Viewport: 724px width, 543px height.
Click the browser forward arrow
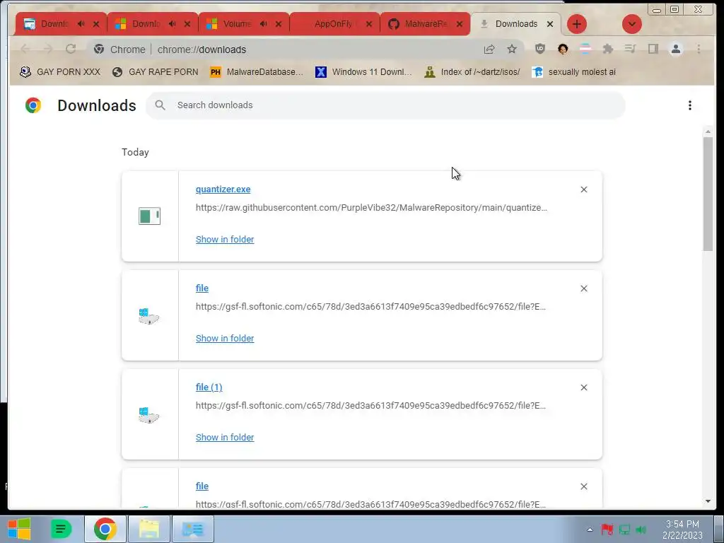[x=48, y=49]
